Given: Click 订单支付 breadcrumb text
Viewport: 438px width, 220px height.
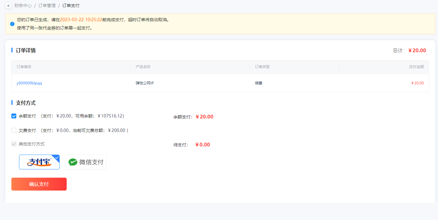Looking at the screenshot, I should 71,6.
